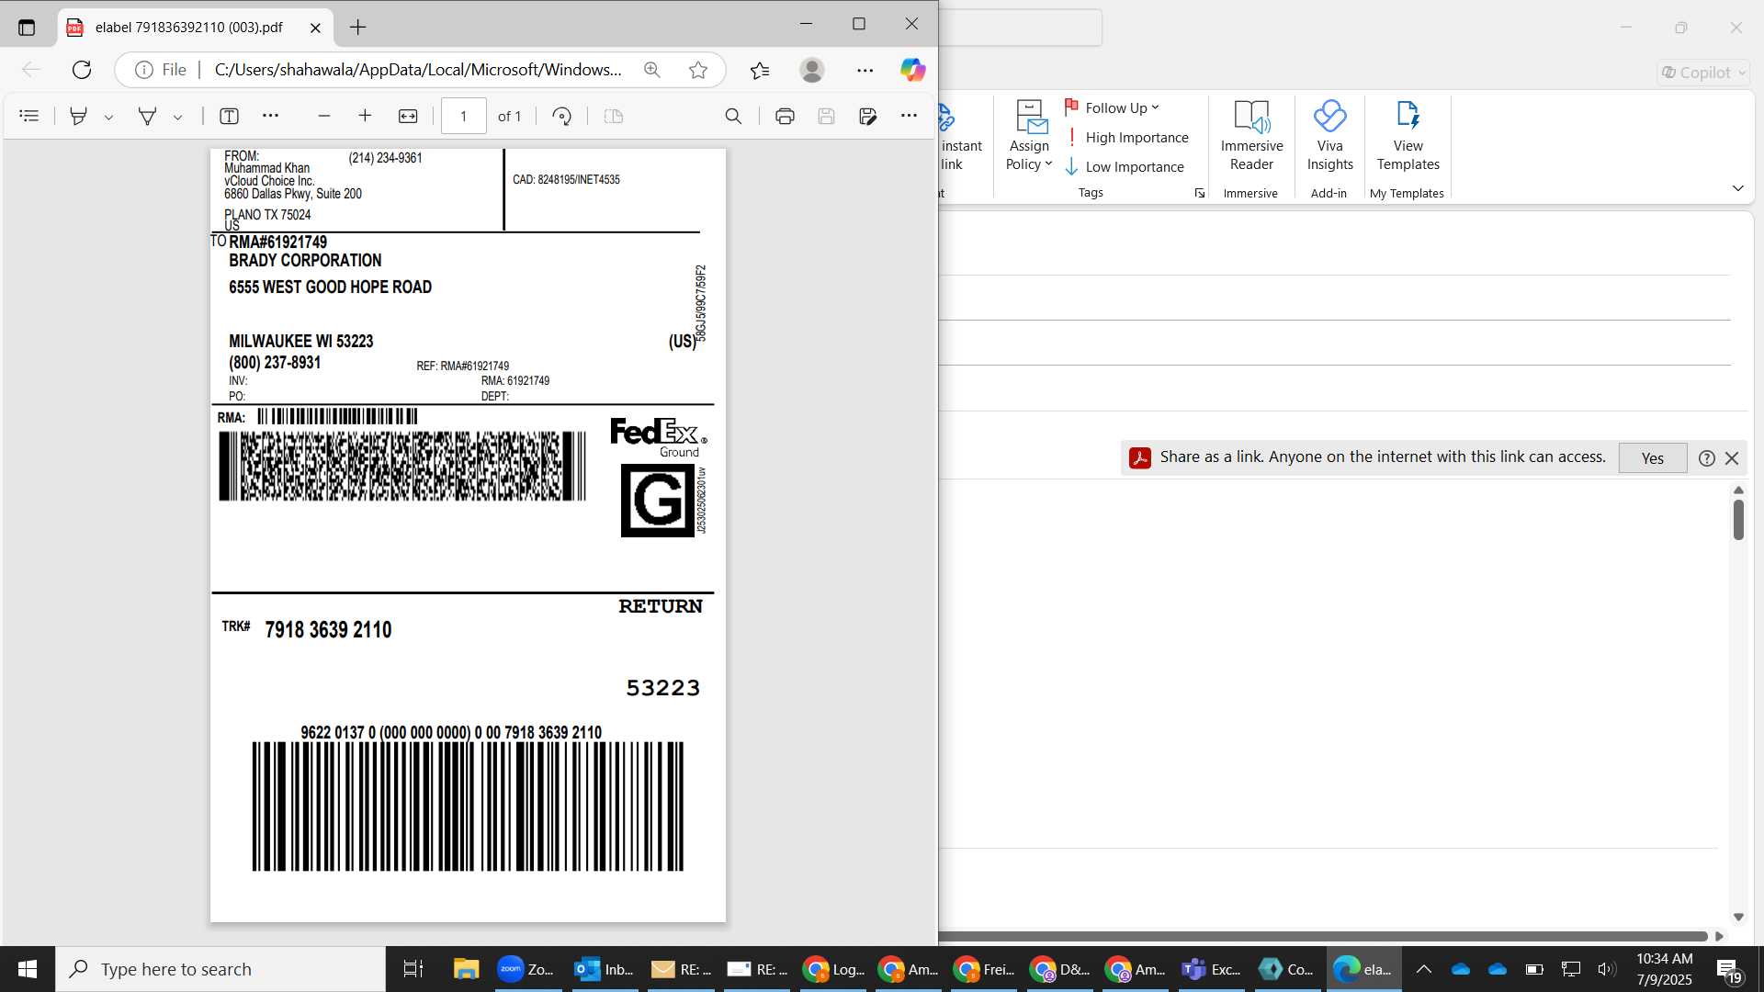Open Assign Policy dropdown
Viewport: 1764px width, 992px height.
[x=1029, y=136]
